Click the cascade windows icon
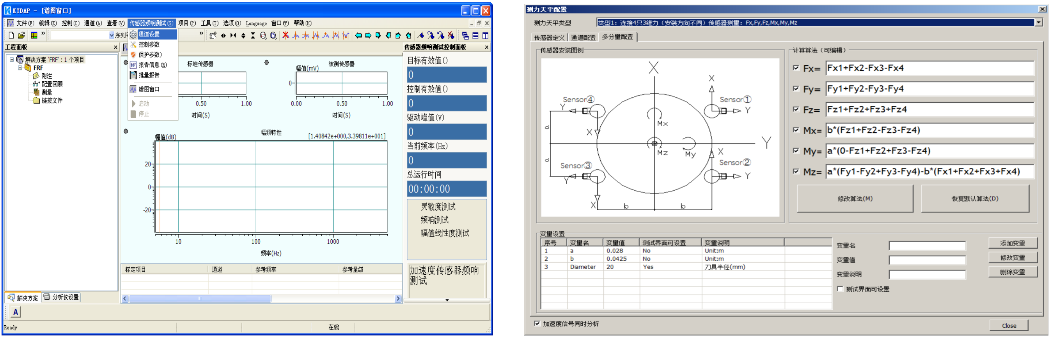 [x=465, y=36]
